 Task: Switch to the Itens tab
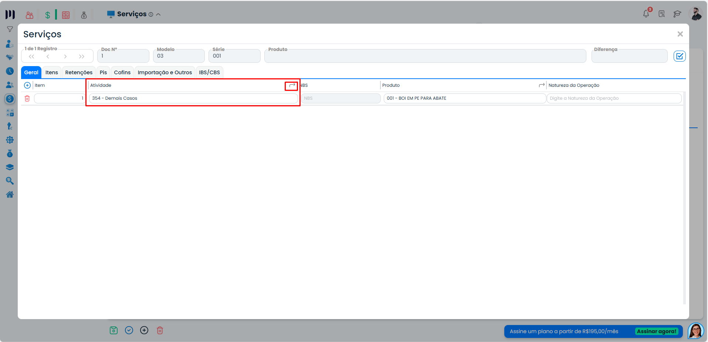coord(52,72)
